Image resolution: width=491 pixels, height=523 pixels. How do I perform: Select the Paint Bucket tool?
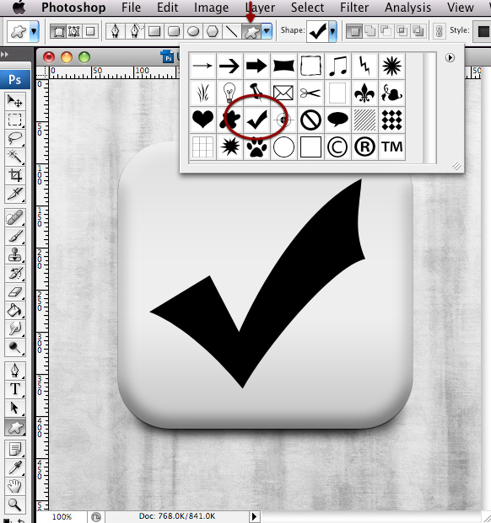tap(14, 311)
